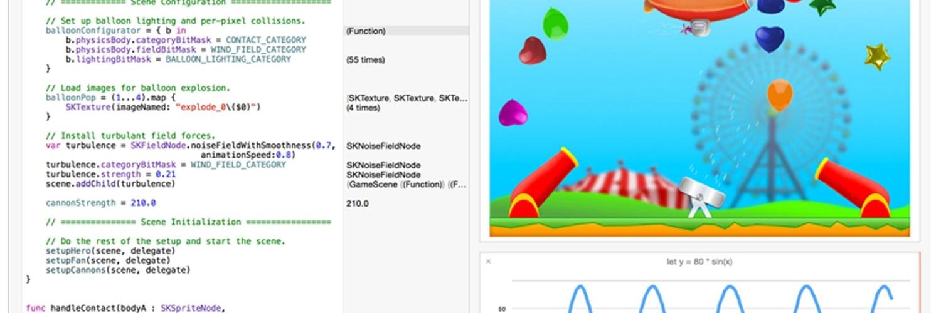
Task: Select the '(4 times)' result entry
Action: click(x=363, y=108)
